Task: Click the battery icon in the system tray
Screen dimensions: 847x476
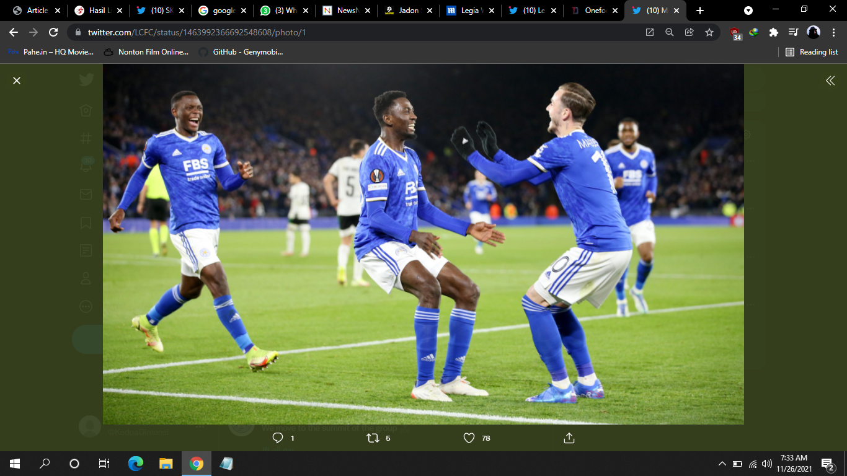Action: (x=737, y=464)
